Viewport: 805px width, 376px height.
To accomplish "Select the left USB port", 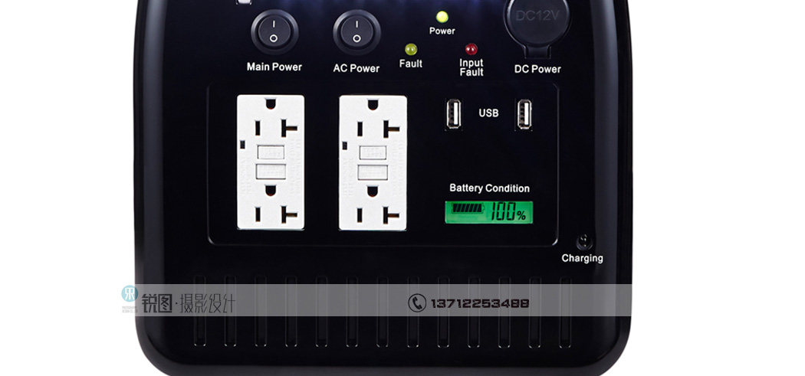I will pos(452,114).
